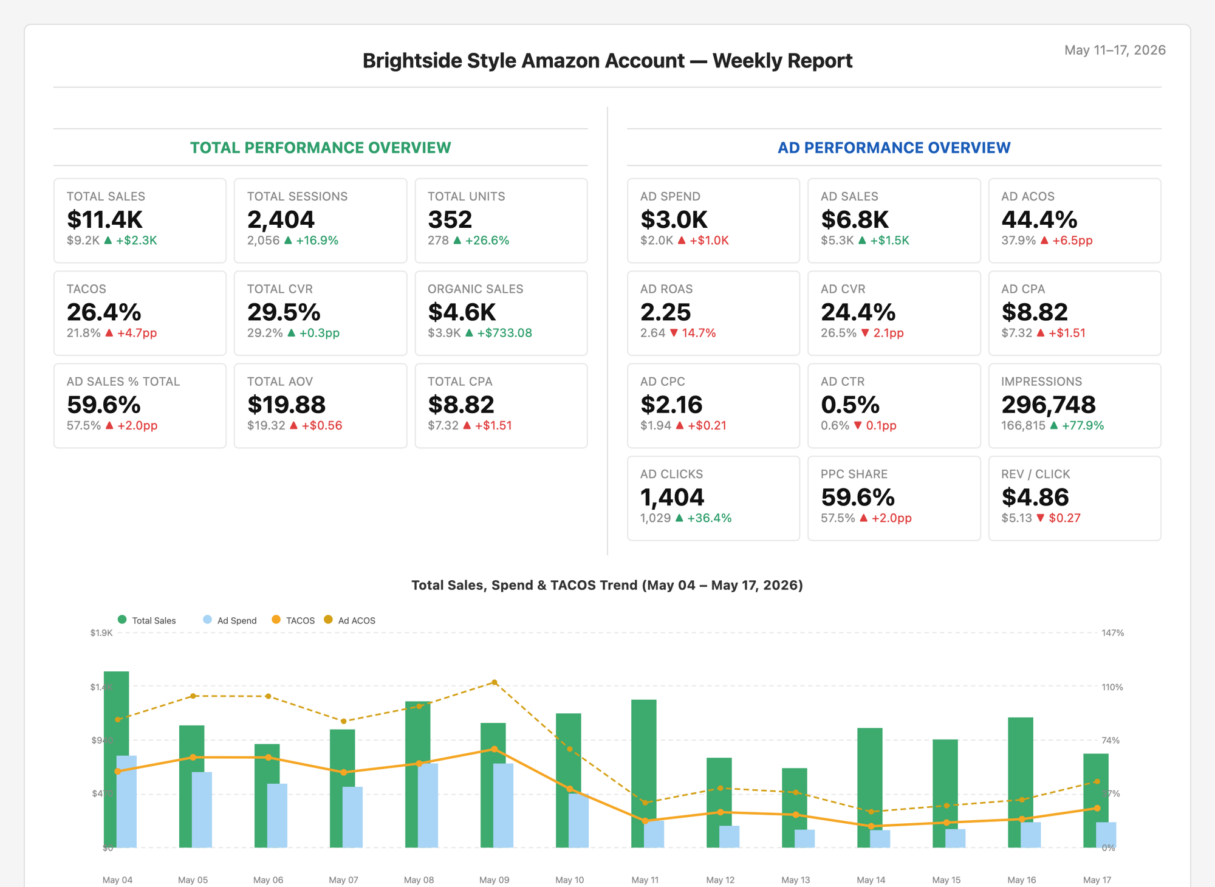Screen dimensions: 1215x887
Task: Click the sales trend chart title
Action: (x=607, y=585)
